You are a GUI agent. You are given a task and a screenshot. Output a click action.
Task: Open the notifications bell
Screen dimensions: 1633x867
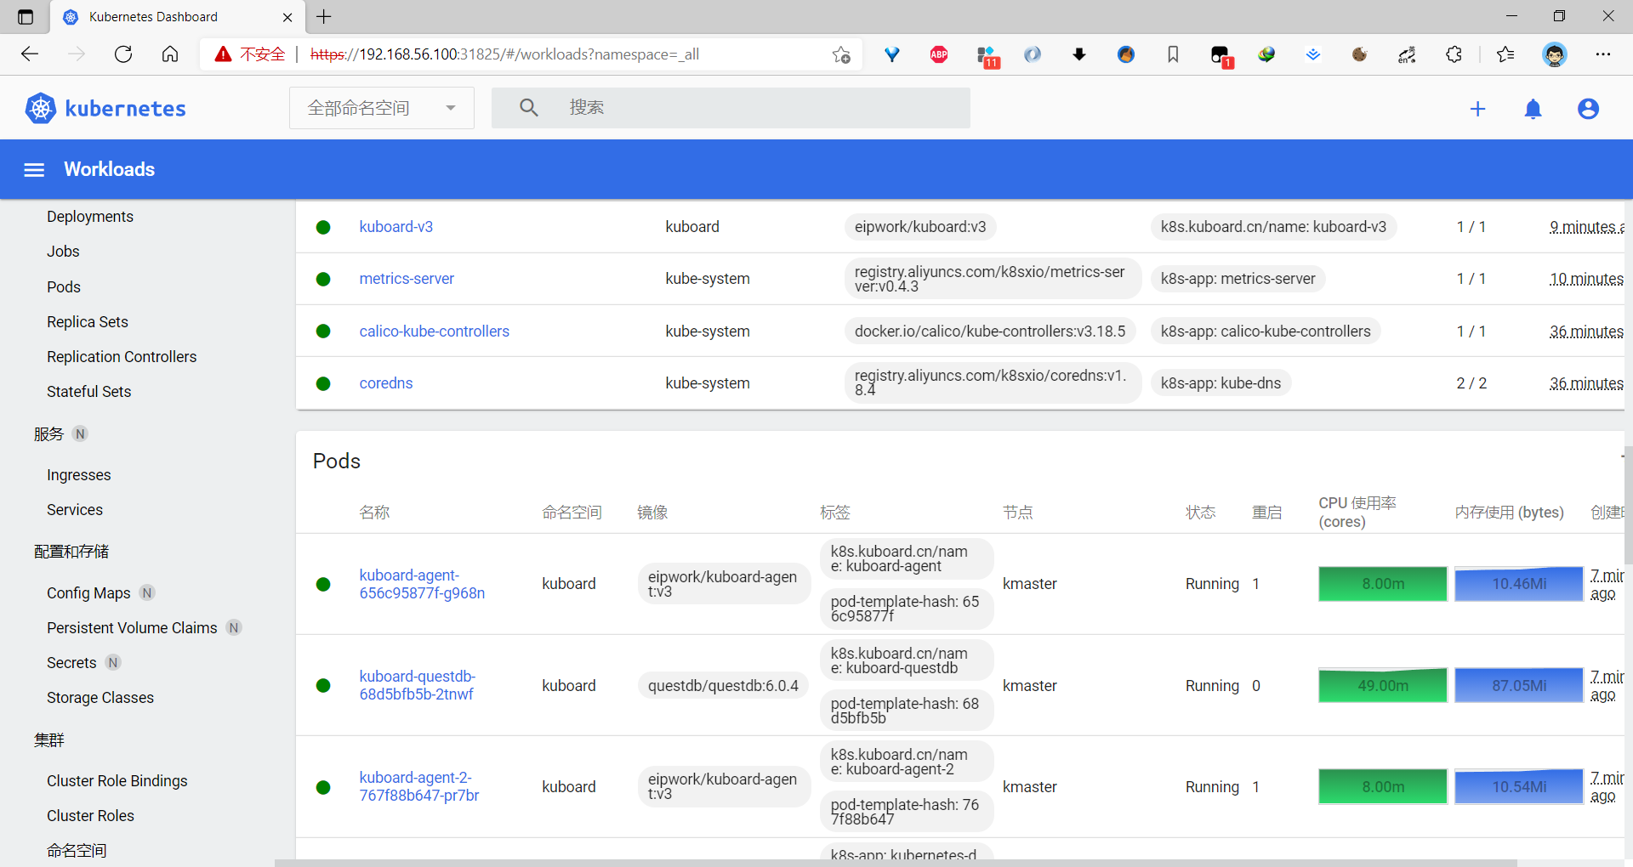[x=1533, y=109]
